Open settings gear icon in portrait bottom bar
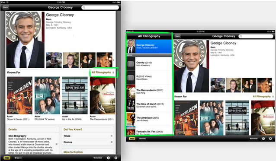Viewport: 276px width, 161px height. (116, 158)
